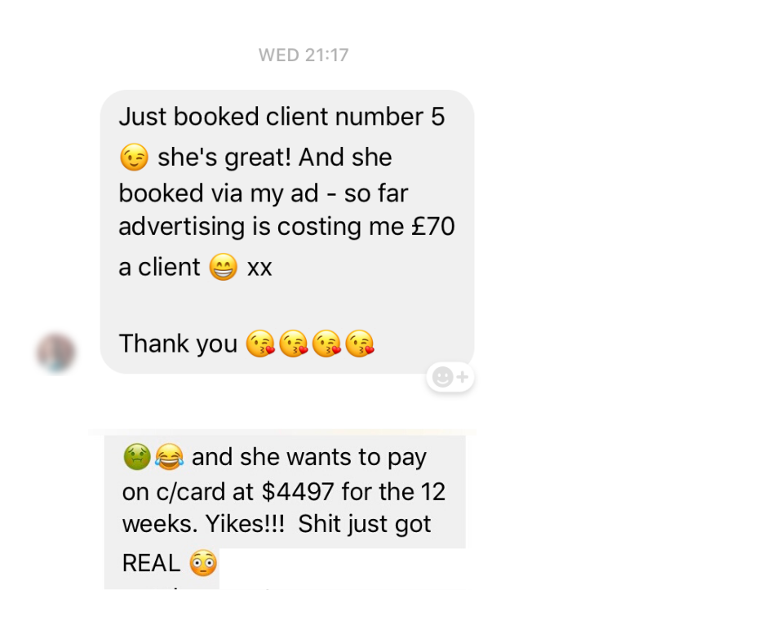
Task: Click the $4497 amount in second message
Action: (298, 491)
